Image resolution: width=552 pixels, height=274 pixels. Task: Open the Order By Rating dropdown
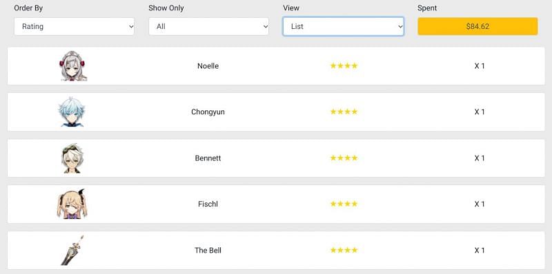75,26
